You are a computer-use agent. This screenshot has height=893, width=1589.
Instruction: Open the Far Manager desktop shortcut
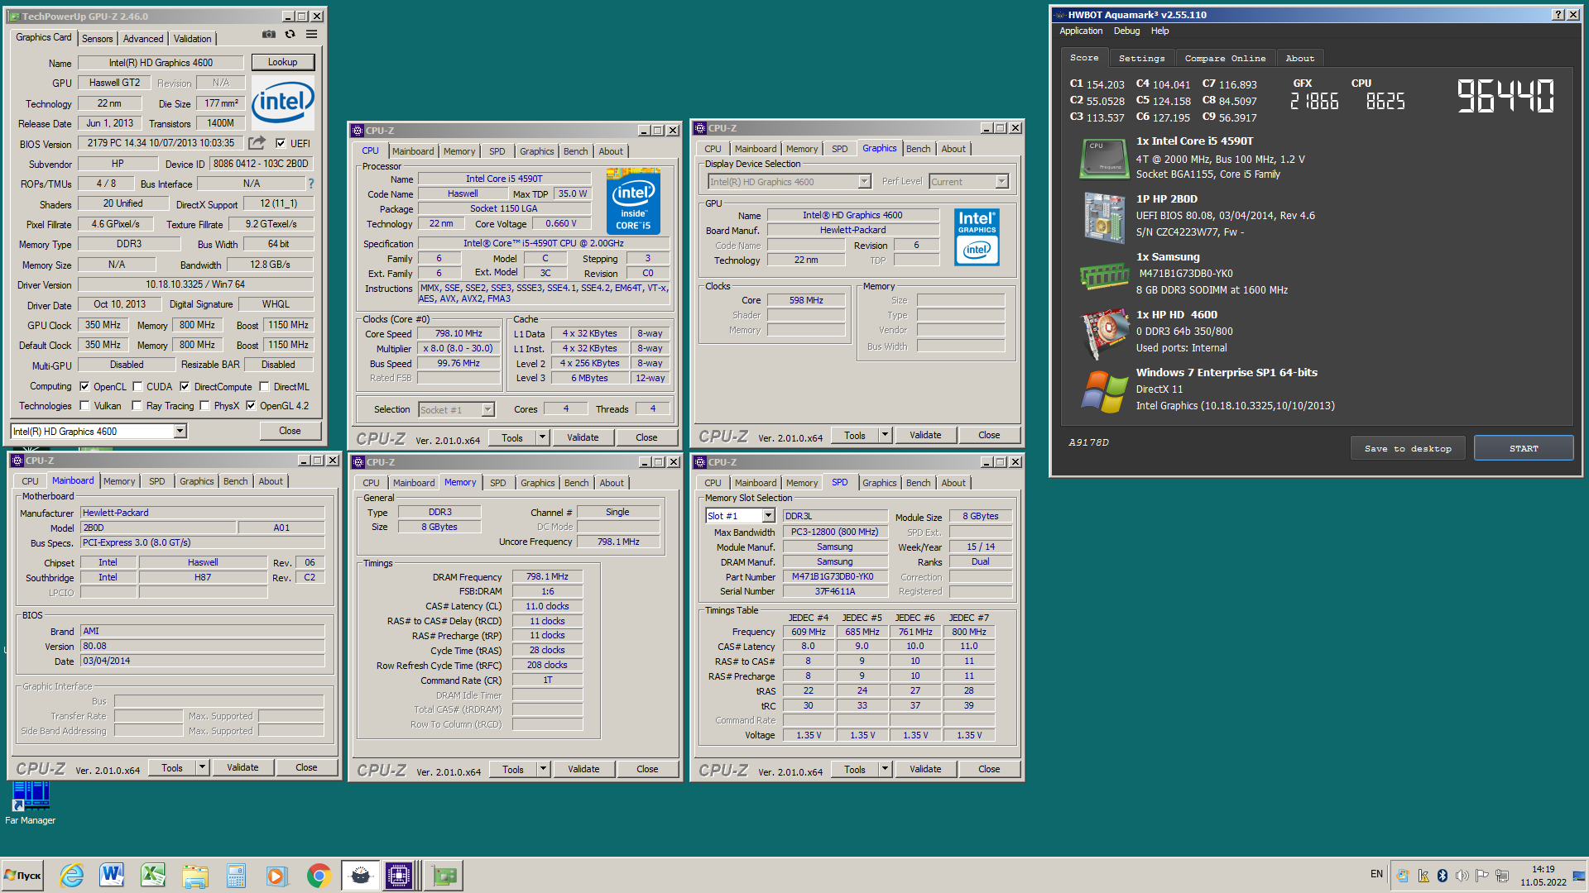(31, 802)
